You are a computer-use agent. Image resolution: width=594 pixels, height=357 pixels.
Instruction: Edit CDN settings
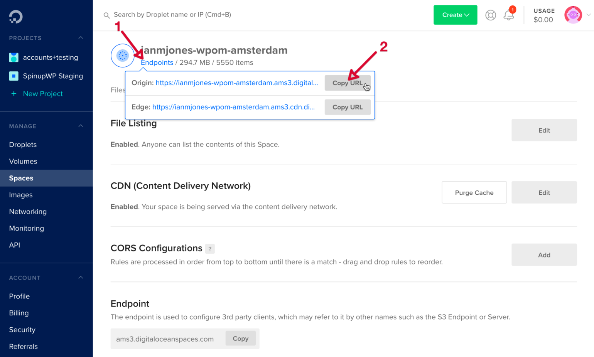click(544, 192)
